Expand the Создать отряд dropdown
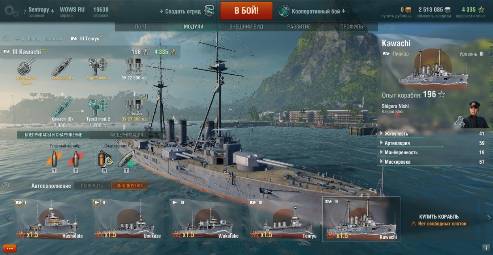The width and height of the screenshot is (493, 255). point(187,11)
